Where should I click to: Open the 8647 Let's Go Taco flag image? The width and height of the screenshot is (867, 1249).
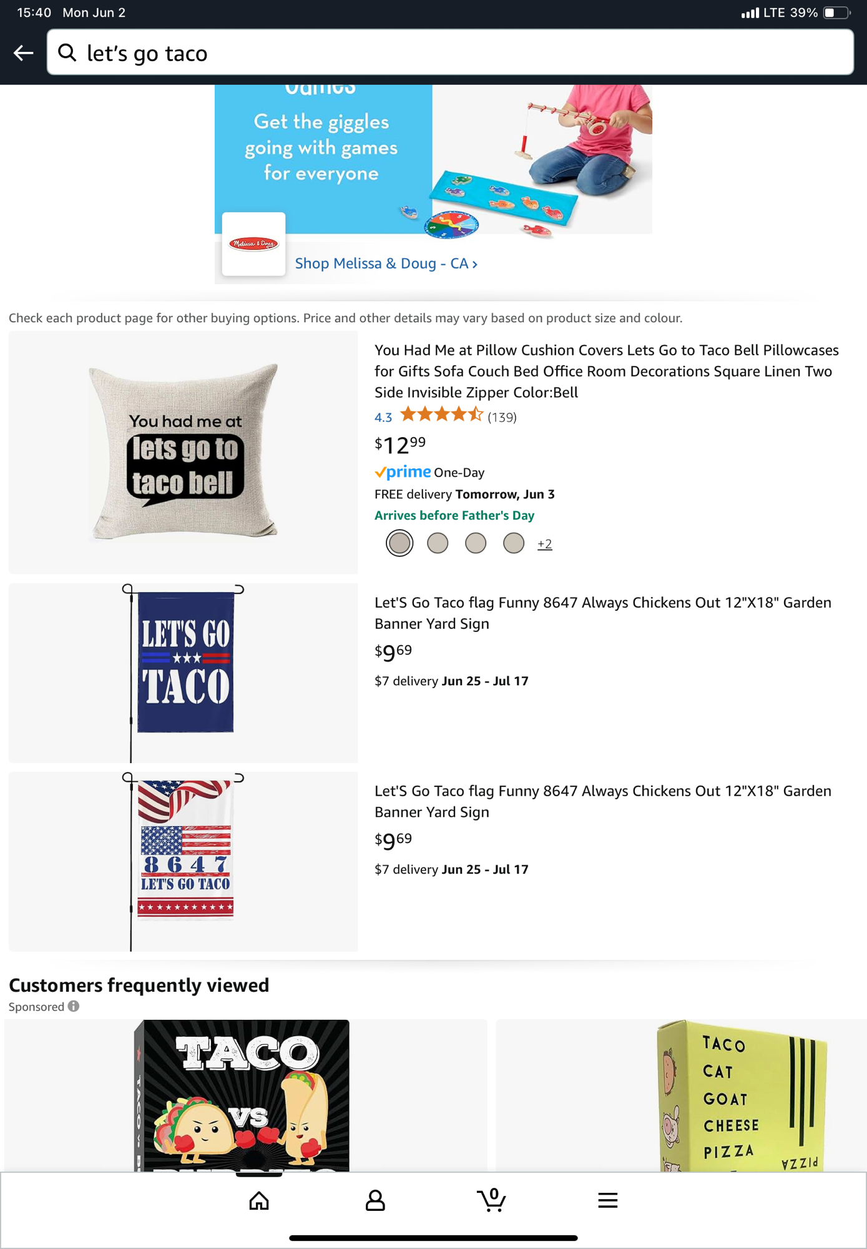(184, 862)
